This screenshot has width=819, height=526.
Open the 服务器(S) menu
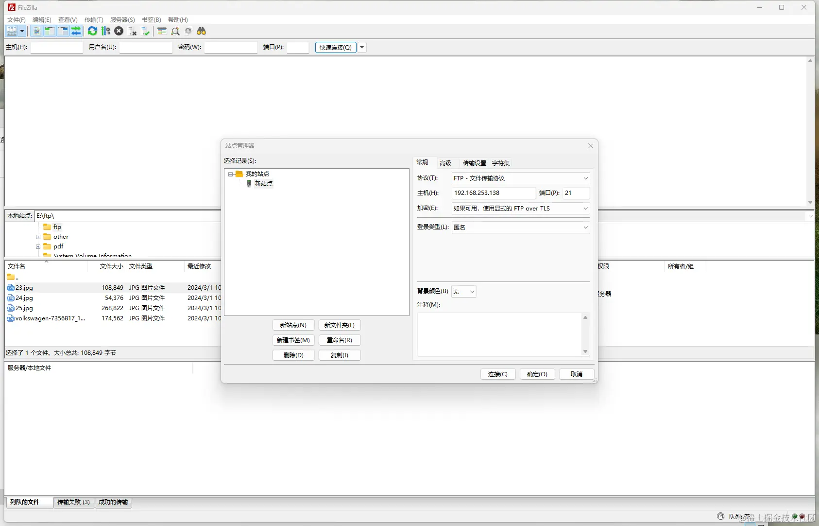click(122, 20)
